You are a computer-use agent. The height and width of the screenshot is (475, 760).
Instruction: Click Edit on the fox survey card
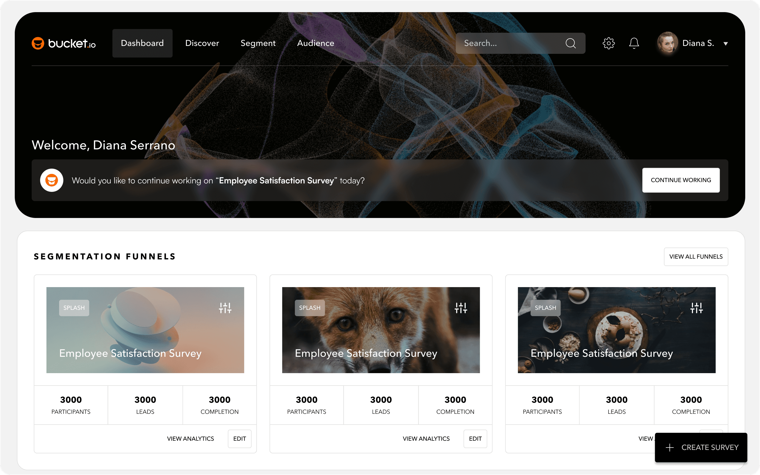click(475, 439)
